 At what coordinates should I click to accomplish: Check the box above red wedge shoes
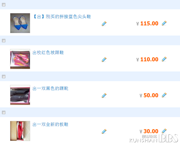(x=4, y=41)
